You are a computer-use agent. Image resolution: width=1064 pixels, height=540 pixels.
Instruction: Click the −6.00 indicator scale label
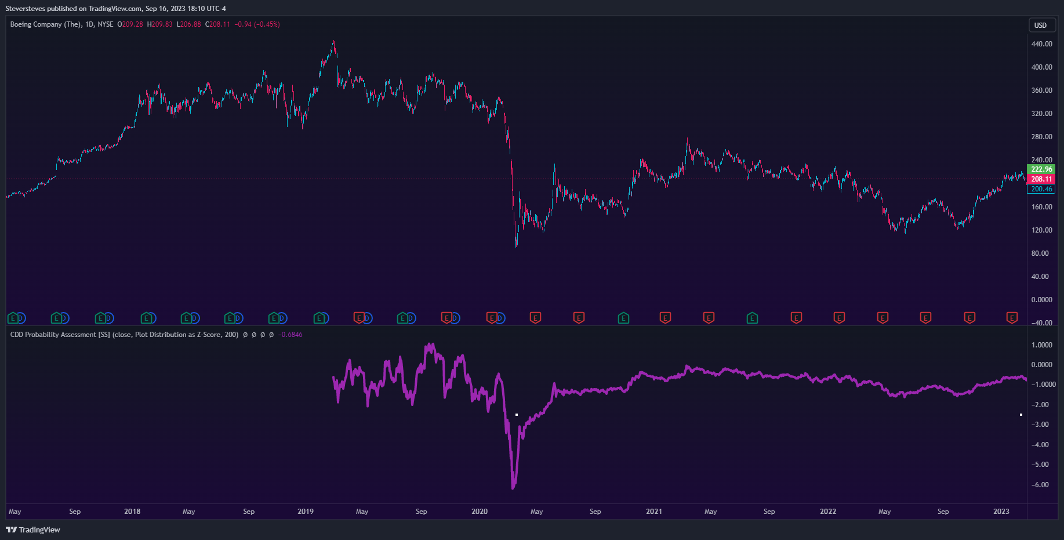tap(1040, 485)
